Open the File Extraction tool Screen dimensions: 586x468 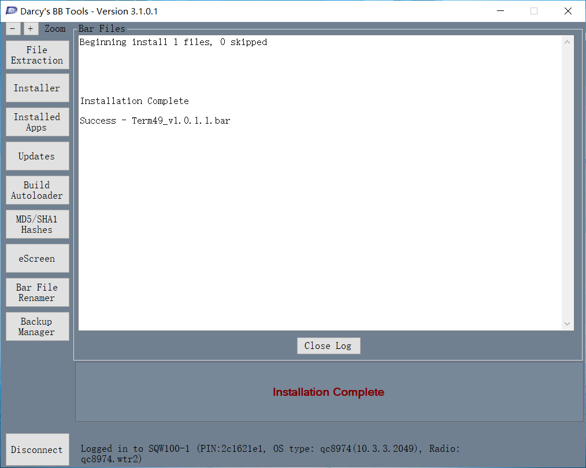[37, 55]
